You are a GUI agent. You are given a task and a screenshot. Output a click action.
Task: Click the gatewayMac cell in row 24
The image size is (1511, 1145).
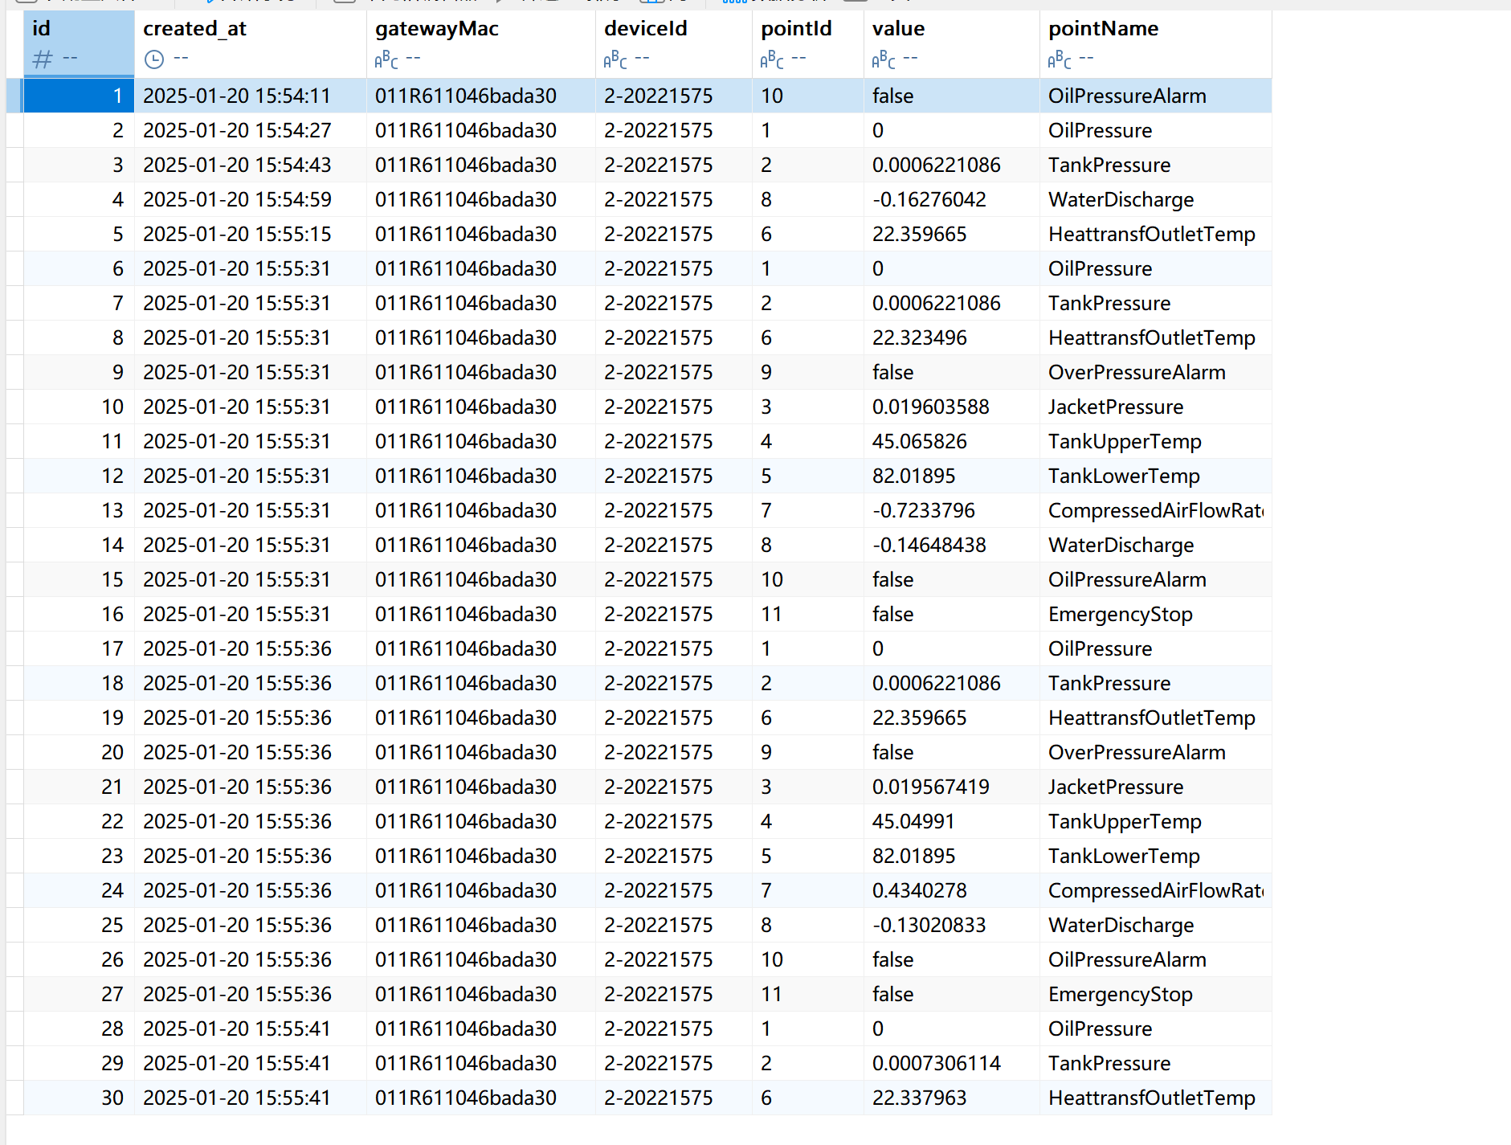465,890
